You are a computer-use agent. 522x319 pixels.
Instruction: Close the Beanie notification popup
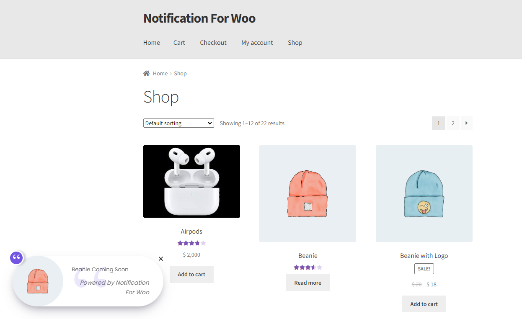coord(161,259)
